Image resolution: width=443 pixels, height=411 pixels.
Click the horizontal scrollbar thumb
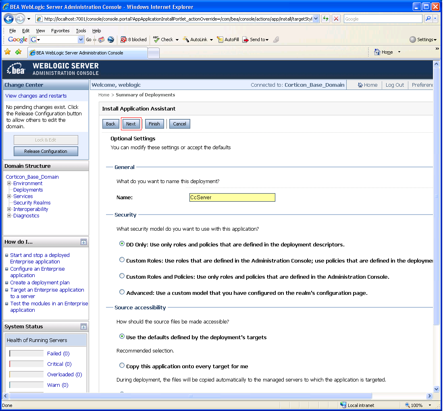tap(191, 396)
